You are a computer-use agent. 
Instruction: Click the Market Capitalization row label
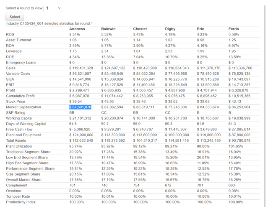coord(23,107)
